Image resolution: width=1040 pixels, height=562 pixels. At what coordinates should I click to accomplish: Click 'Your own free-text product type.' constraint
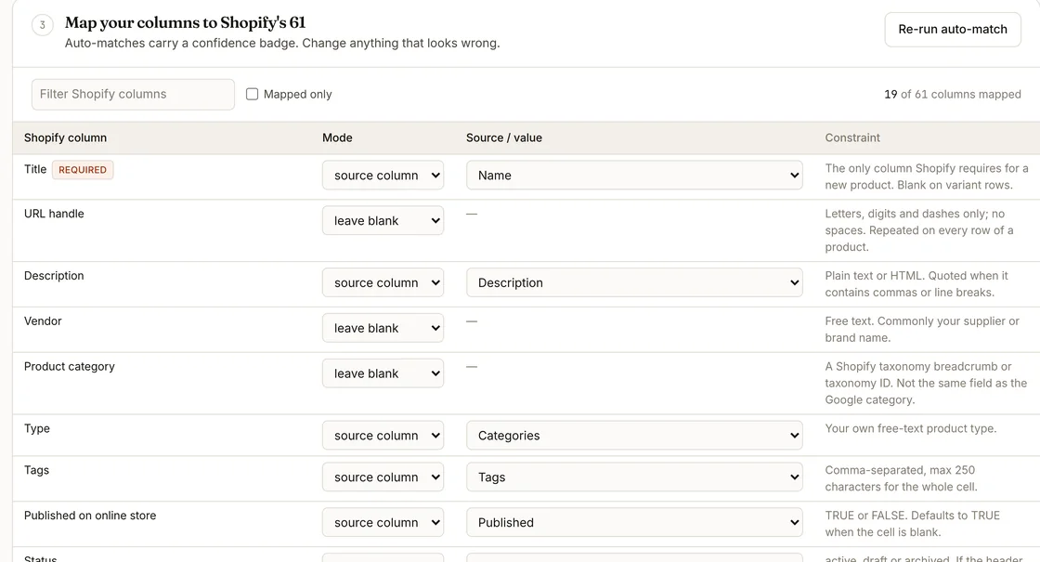click(911, 428)
